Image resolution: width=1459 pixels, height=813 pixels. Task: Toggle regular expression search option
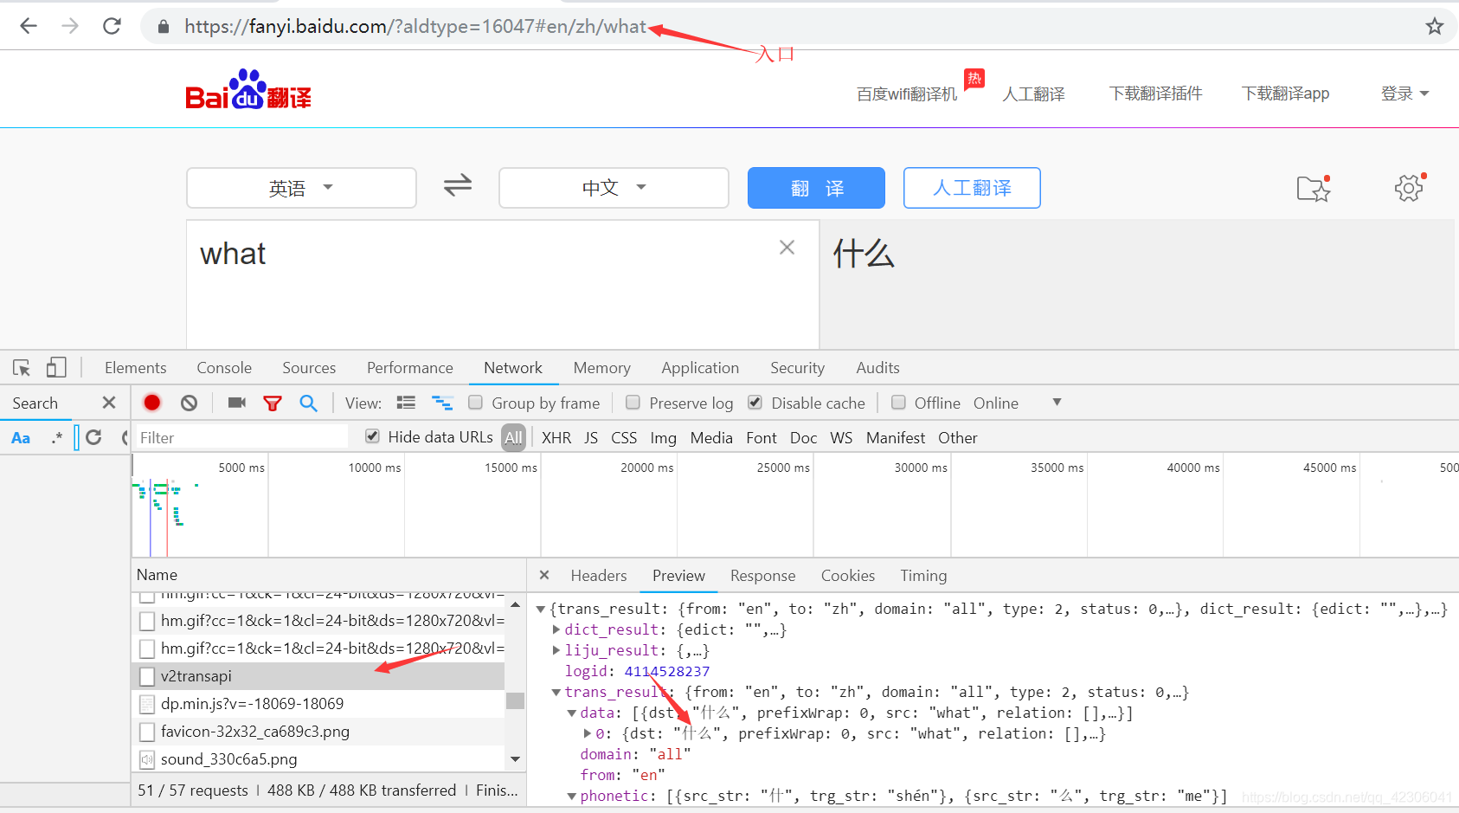pyautogui.click(x=57, y=437)
